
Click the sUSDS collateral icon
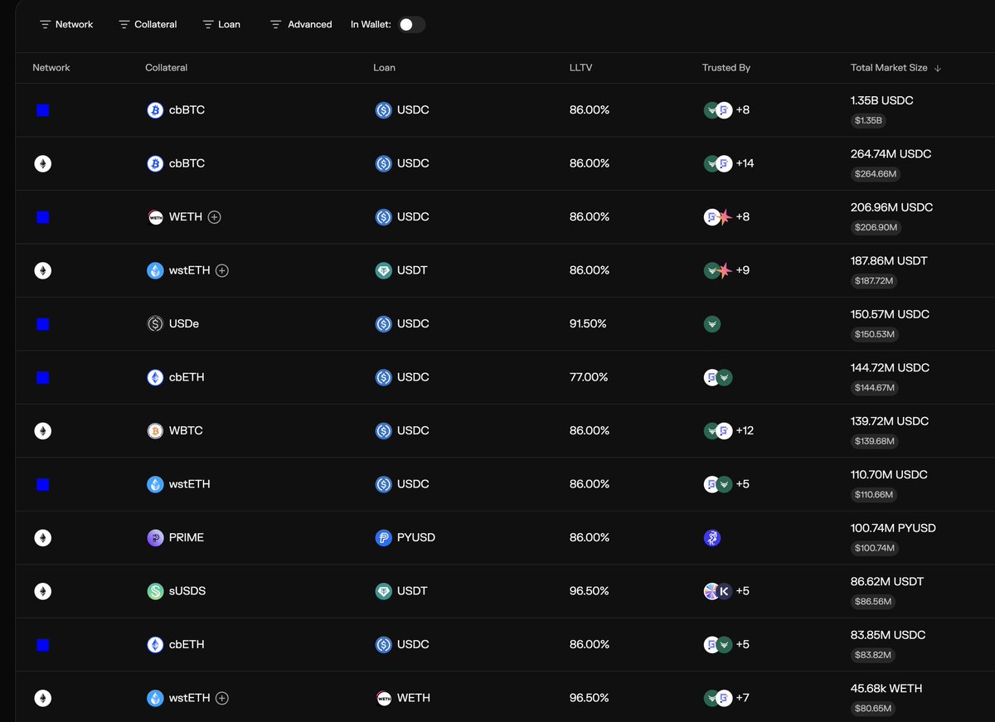pyautogui.click(x=155, y=591)
